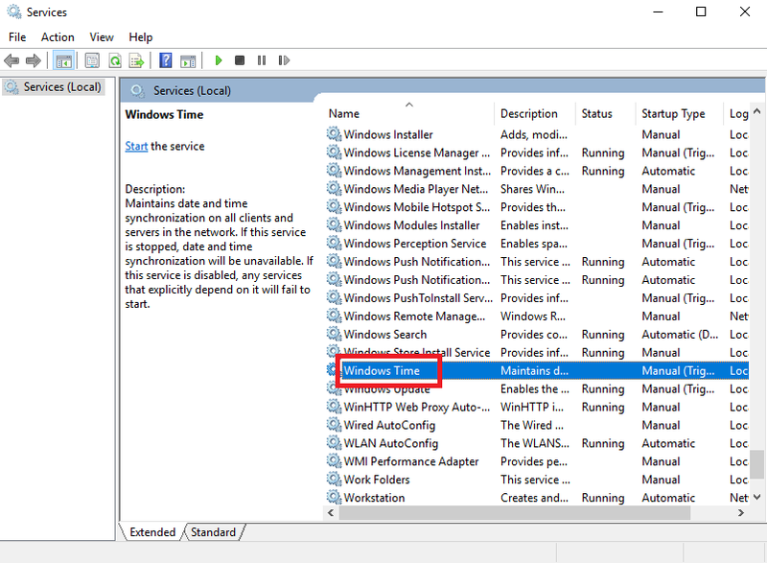Screen dimensions: 767x563
Task: Click the 'Adds, modi...' description cell
Action: (534, 134)
